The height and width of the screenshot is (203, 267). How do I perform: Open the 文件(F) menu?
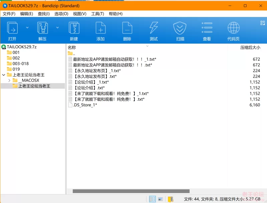click(x=9, y=14)
